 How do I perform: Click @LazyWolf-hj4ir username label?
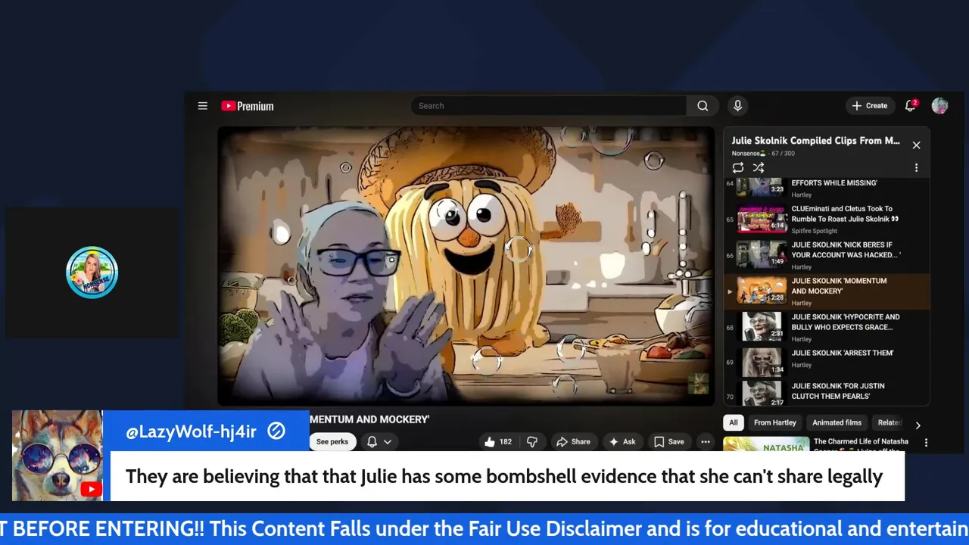pyautogui.click(x=191, y=431)
